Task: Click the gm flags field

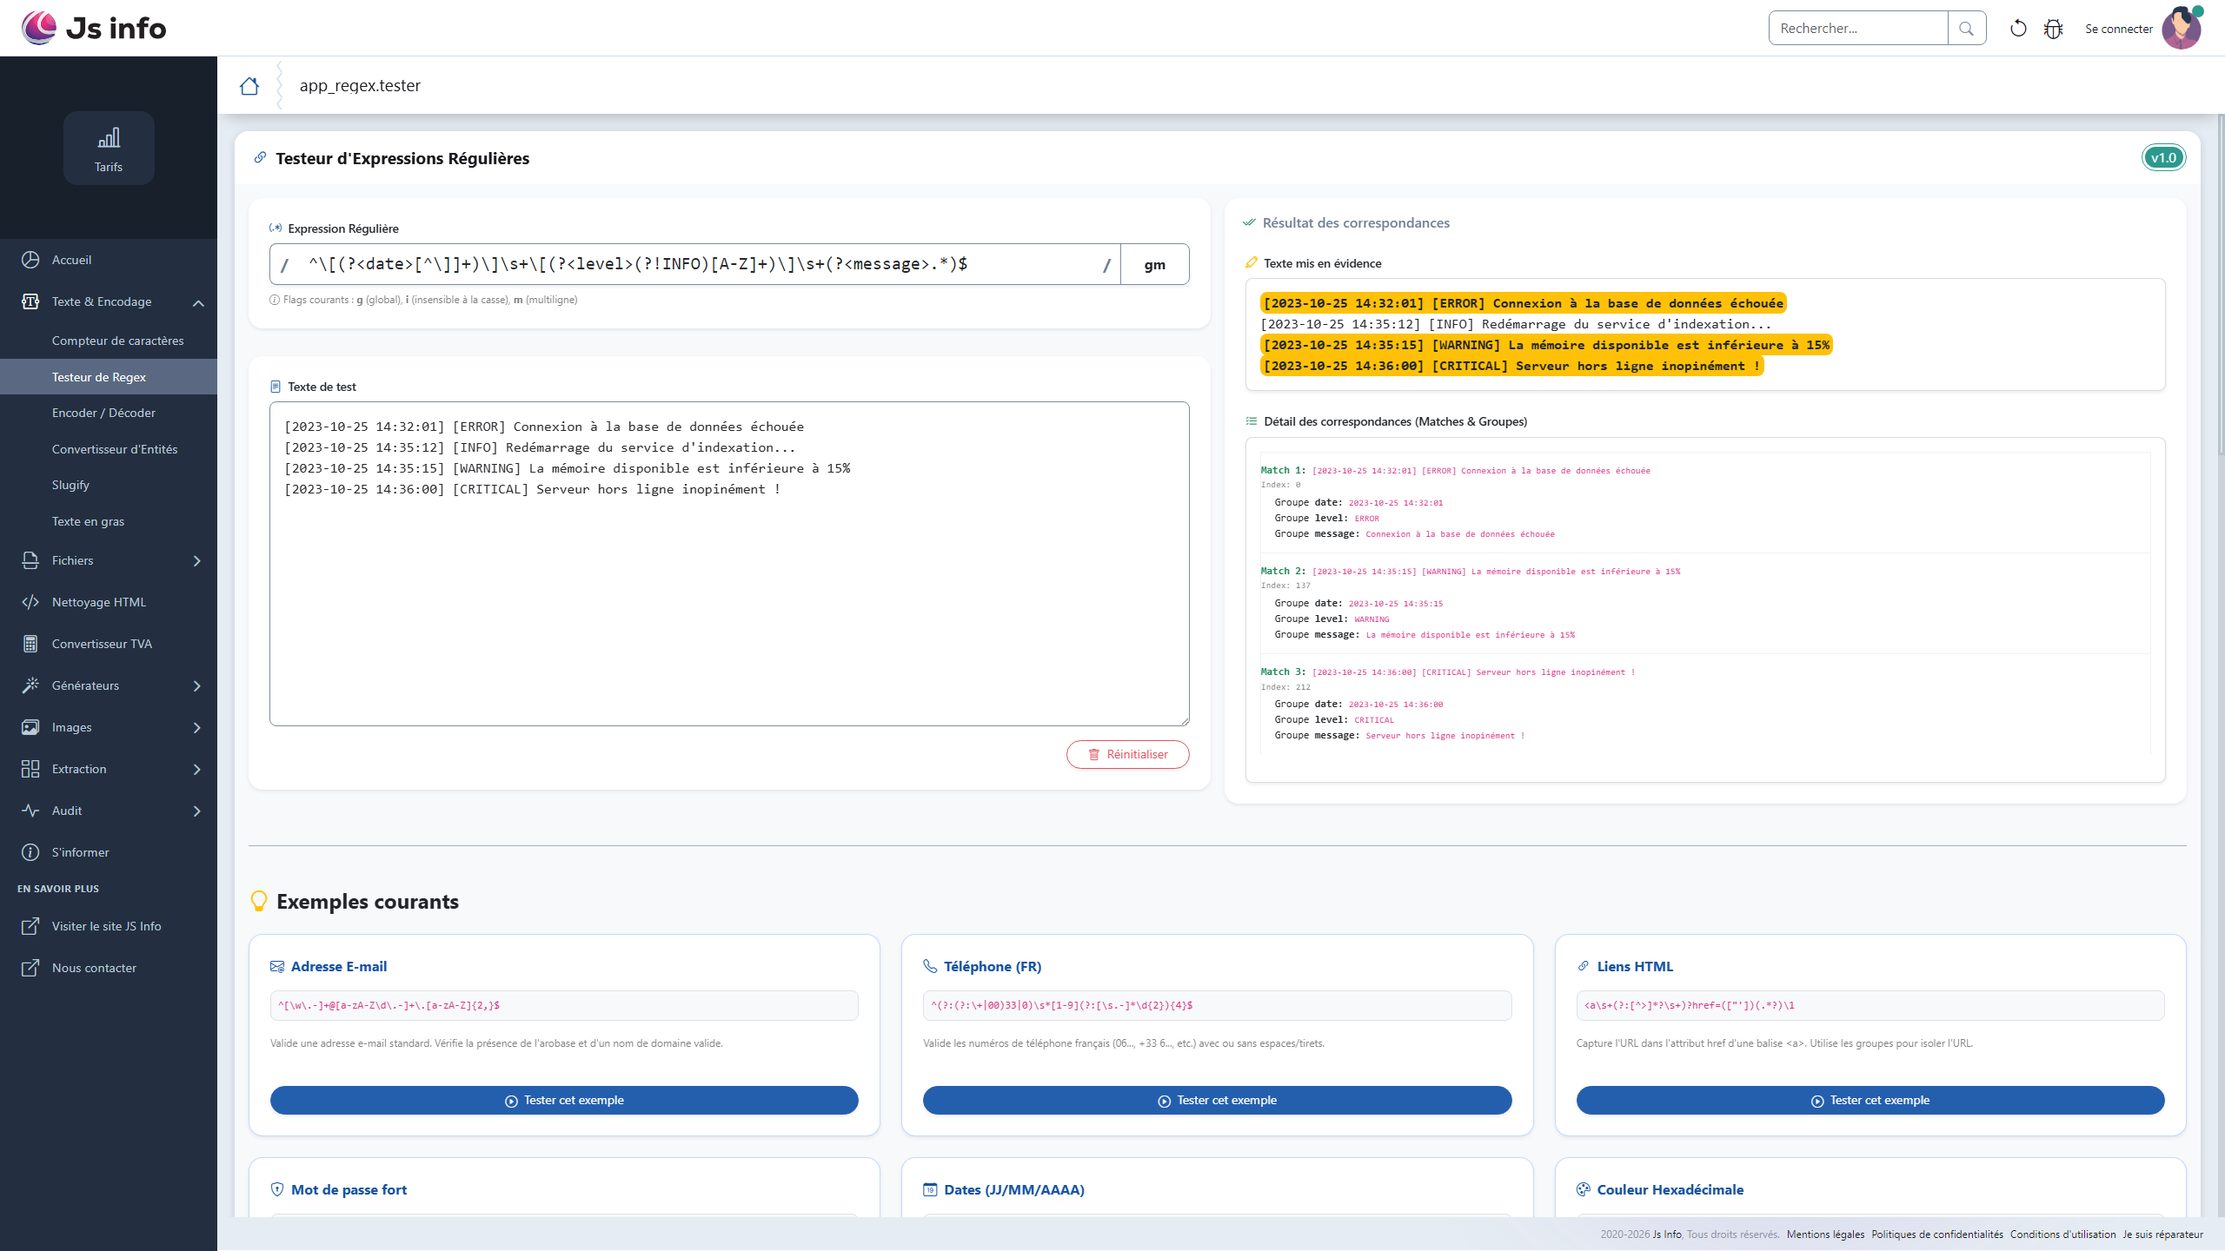Action: (x=1155, y=264)
